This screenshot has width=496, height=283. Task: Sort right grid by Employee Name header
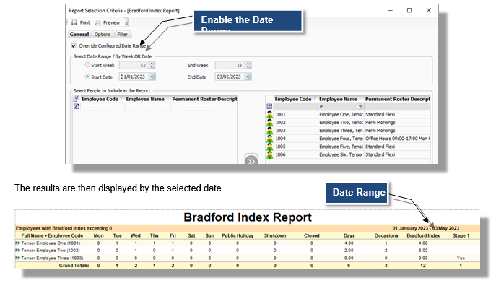[341, 99]
